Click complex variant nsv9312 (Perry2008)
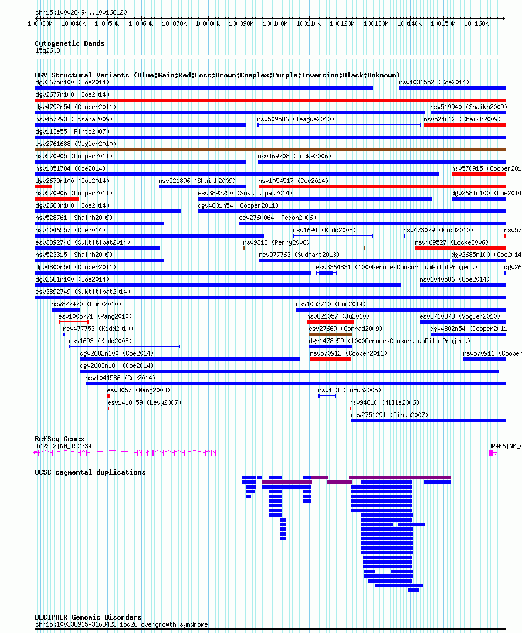This screenshot has width=522, height=633. tap(276, 243)
